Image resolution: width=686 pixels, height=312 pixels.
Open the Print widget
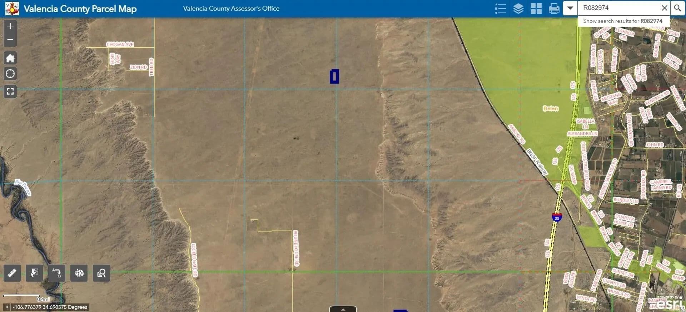[554, 8]
